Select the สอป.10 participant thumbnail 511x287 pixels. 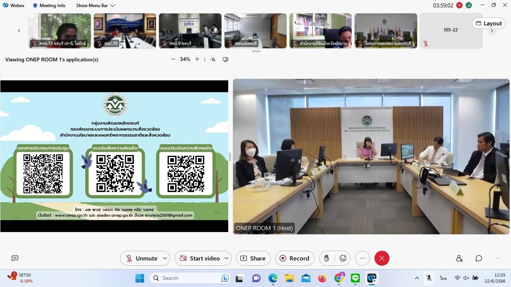tap(125, 31)
